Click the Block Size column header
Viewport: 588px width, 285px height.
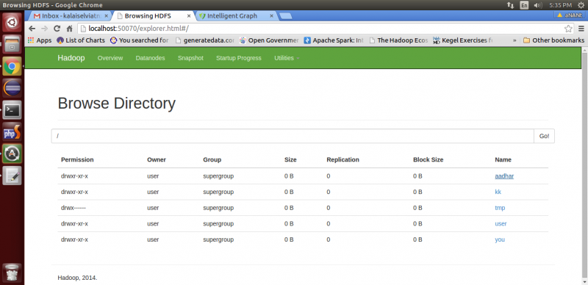click(429, 159)
